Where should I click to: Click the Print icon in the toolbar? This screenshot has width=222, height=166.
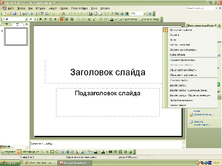tap(31, 14)
